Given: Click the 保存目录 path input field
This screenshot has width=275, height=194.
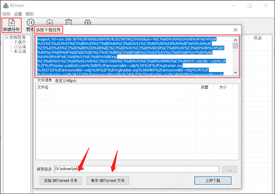Looking at the screenshot, I should tap(137, 169).
